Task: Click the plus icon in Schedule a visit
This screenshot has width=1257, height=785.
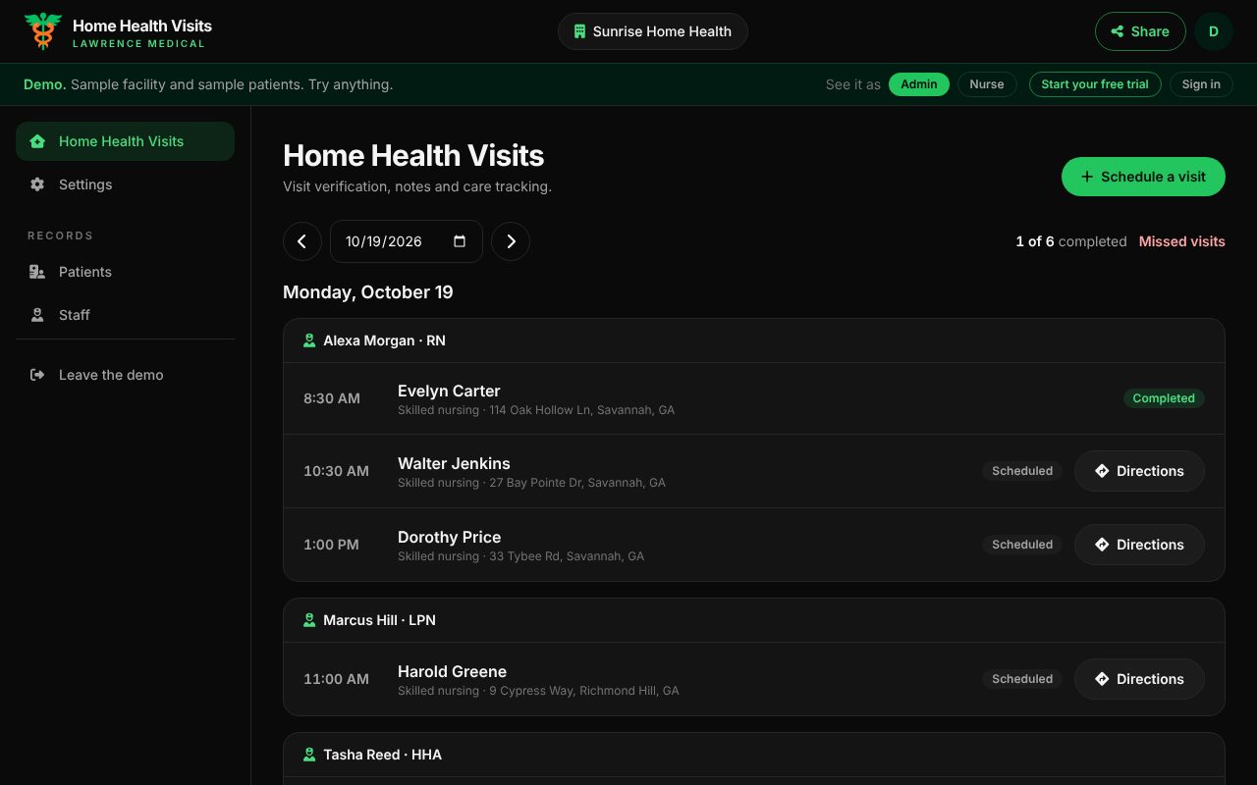Action: [1087, 177]
